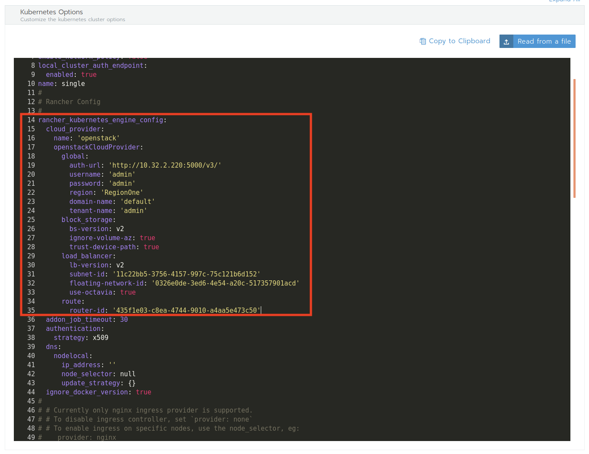Click the load_balancer key

click(87, 256)
